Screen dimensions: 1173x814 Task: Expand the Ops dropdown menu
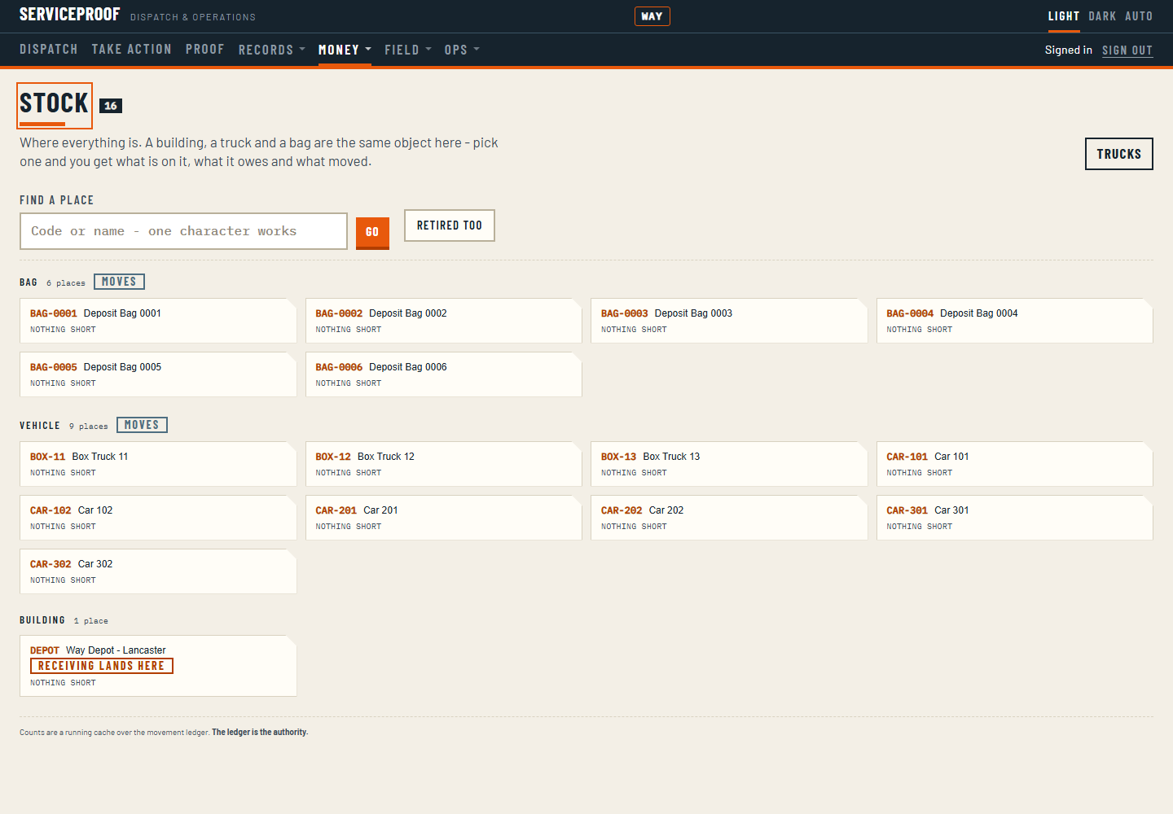462,50
